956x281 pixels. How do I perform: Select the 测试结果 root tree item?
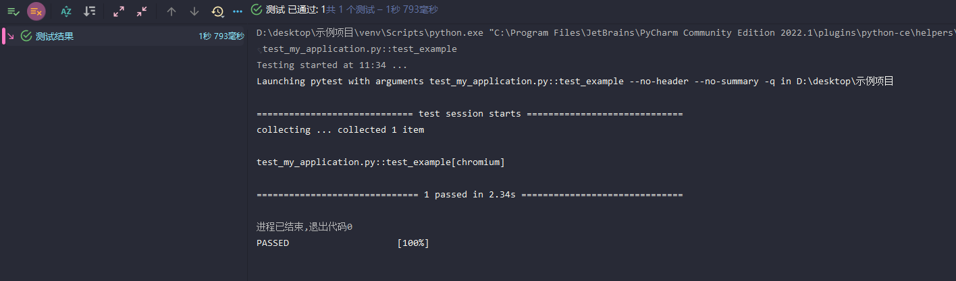[55, 36]
